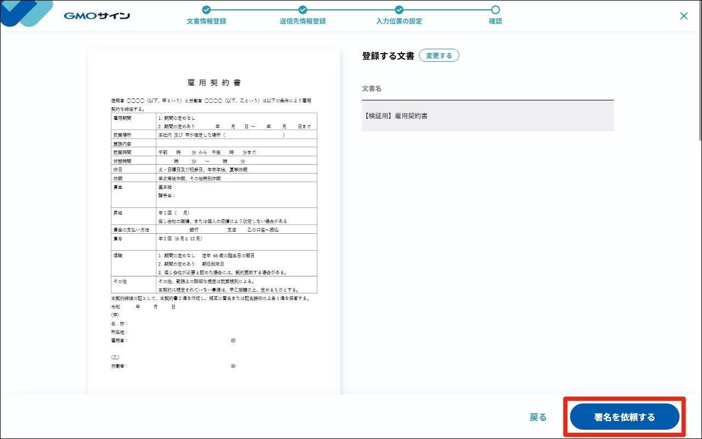The image size is (702, 439).
Task: Open the 確認 step label
Action: [x=496, y=21]
